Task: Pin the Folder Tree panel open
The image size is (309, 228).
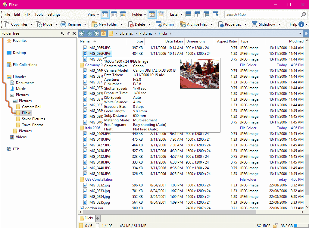Action: click(x=68, y=33)
